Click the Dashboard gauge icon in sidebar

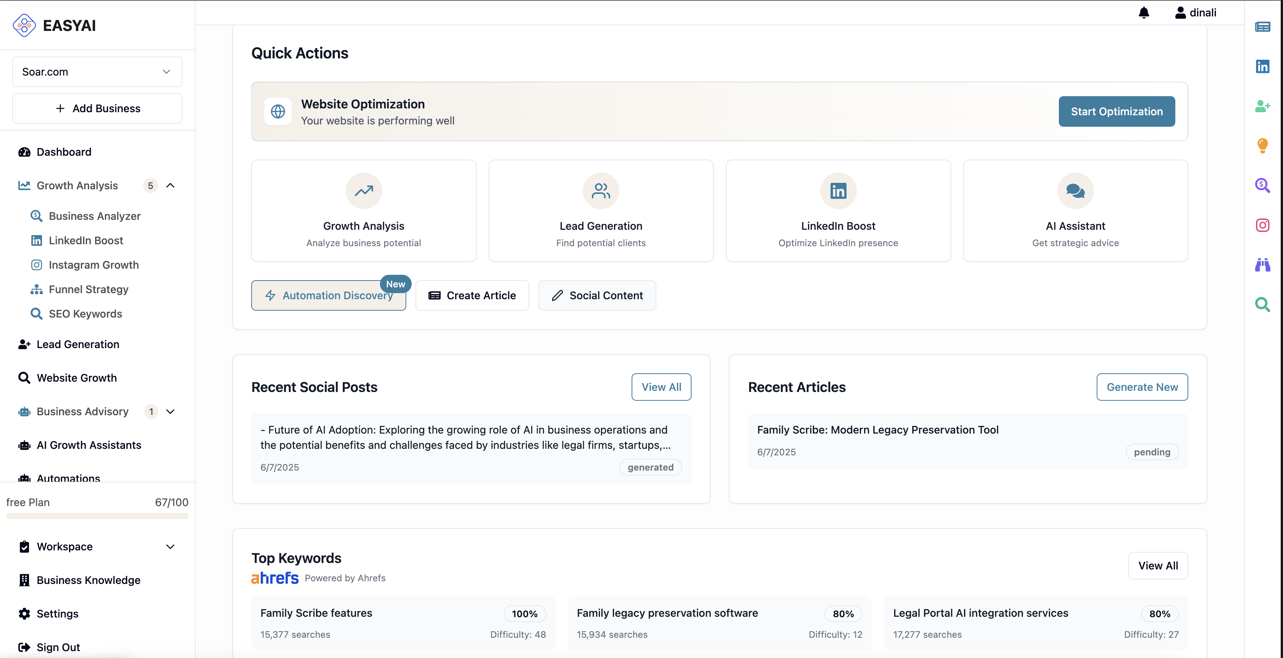(x=24, y=152)
